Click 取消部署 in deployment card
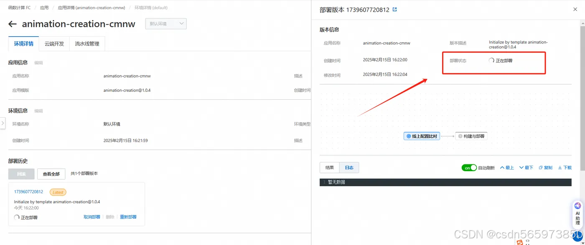The height and width of the screenshot is (245, 585). pyautogui.click(x=92, y=217)
